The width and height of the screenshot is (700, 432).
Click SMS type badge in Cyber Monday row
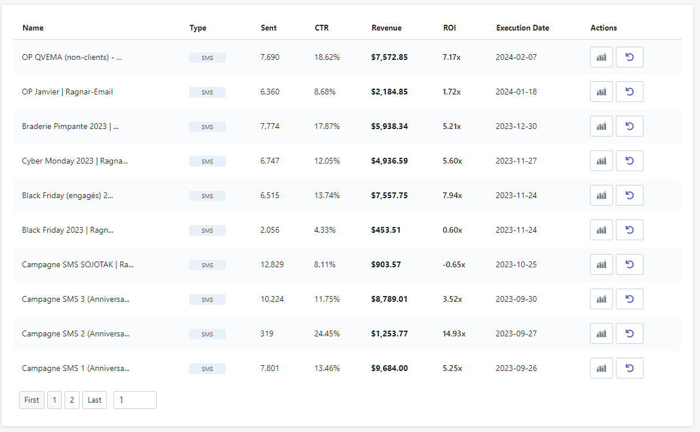pos(207,161)
